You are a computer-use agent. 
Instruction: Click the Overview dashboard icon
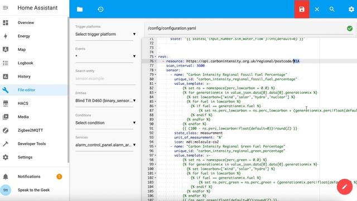[x=6, y=22]
